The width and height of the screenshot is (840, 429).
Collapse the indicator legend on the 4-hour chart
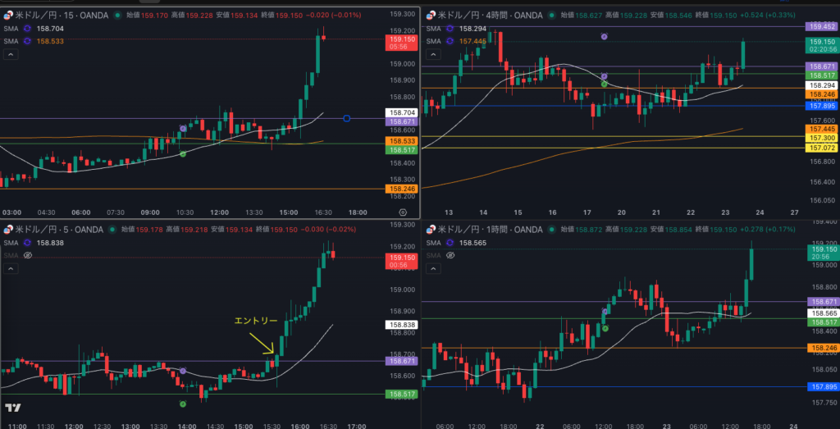point(432,54)
